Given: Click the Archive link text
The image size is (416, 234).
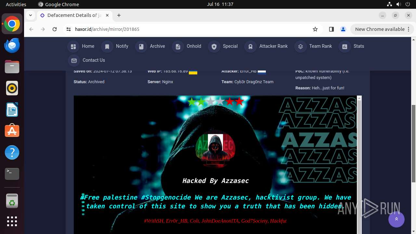Looking at the screenshot, I should click(157, 46).
